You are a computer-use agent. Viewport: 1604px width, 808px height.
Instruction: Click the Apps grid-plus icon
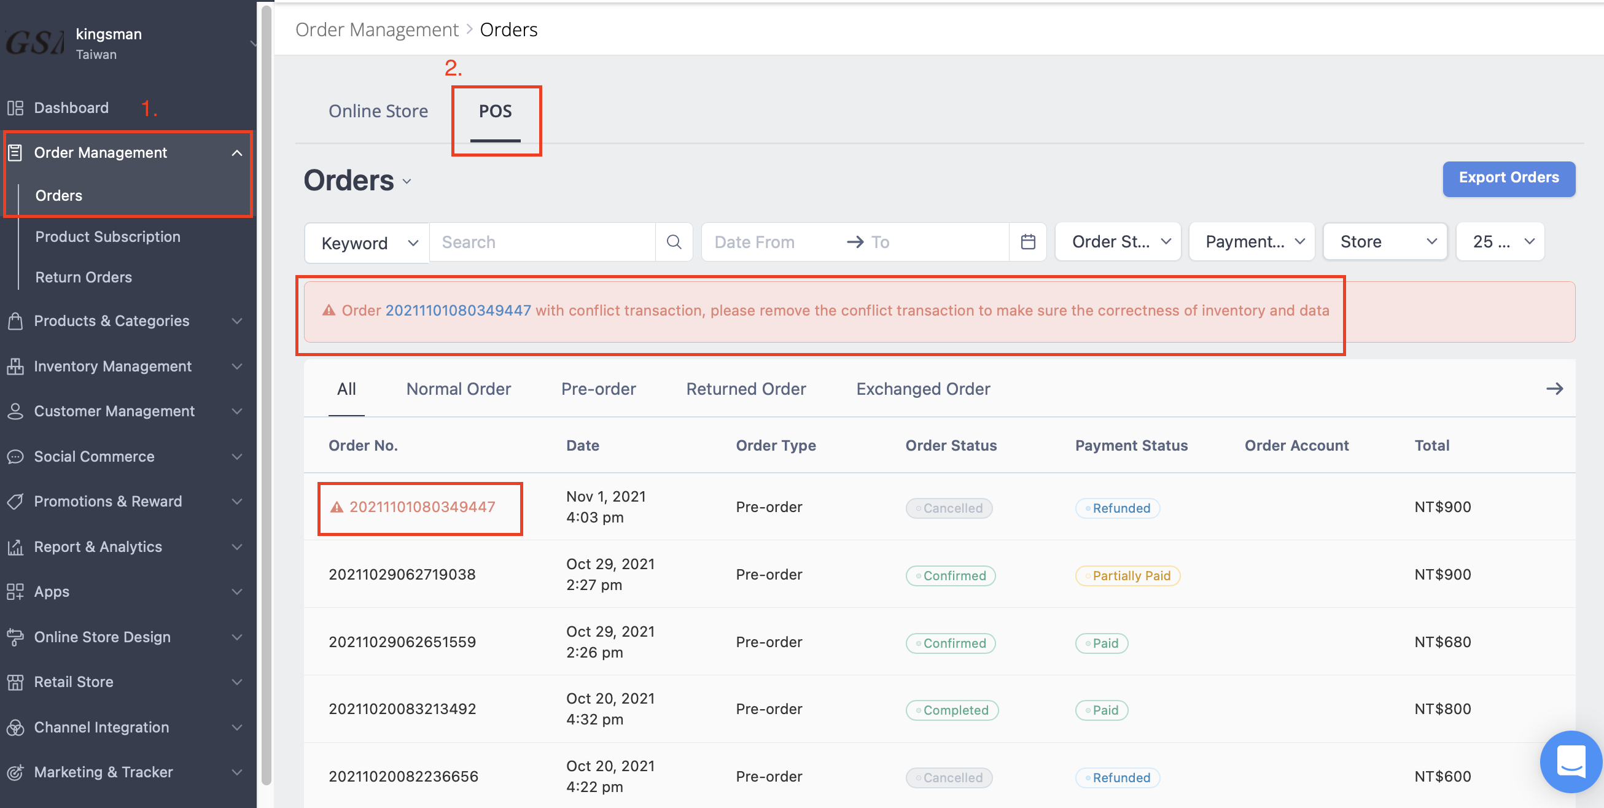pos(15,591)
